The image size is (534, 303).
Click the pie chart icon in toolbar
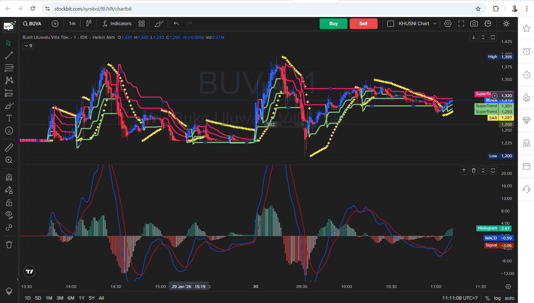[488, 24]
